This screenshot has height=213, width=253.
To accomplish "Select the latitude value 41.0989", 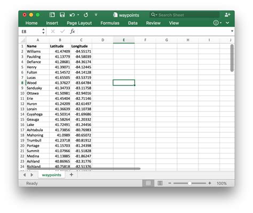I will pos(60,135).
